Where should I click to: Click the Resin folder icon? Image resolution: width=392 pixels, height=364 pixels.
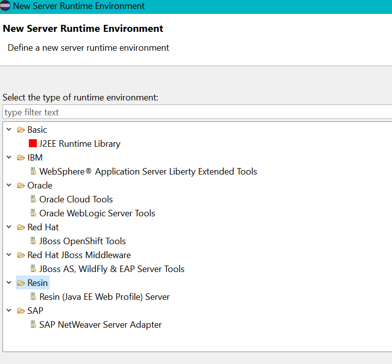click(21, 283)
